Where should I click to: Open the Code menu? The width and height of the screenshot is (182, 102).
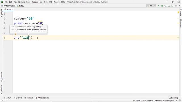tap(28, 2)
